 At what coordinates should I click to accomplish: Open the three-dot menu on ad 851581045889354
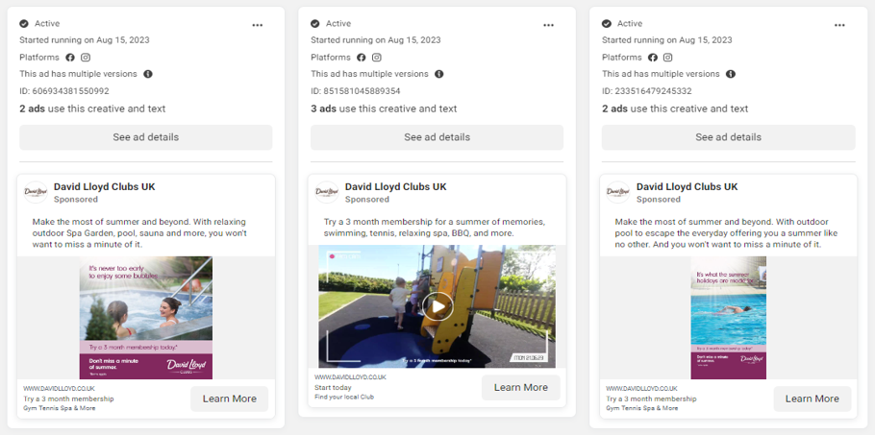[548, 25]
